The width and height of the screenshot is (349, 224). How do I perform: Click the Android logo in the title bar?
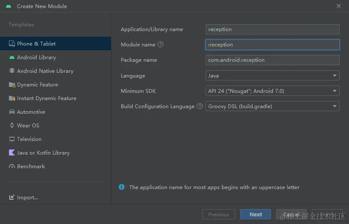pyautogui.click(x=9, y=6)
